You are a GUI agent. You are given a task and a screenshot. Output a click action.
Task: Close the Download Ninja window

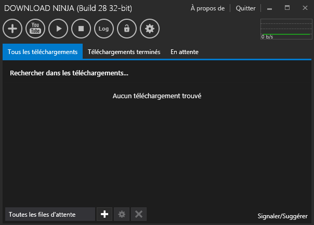305,8
